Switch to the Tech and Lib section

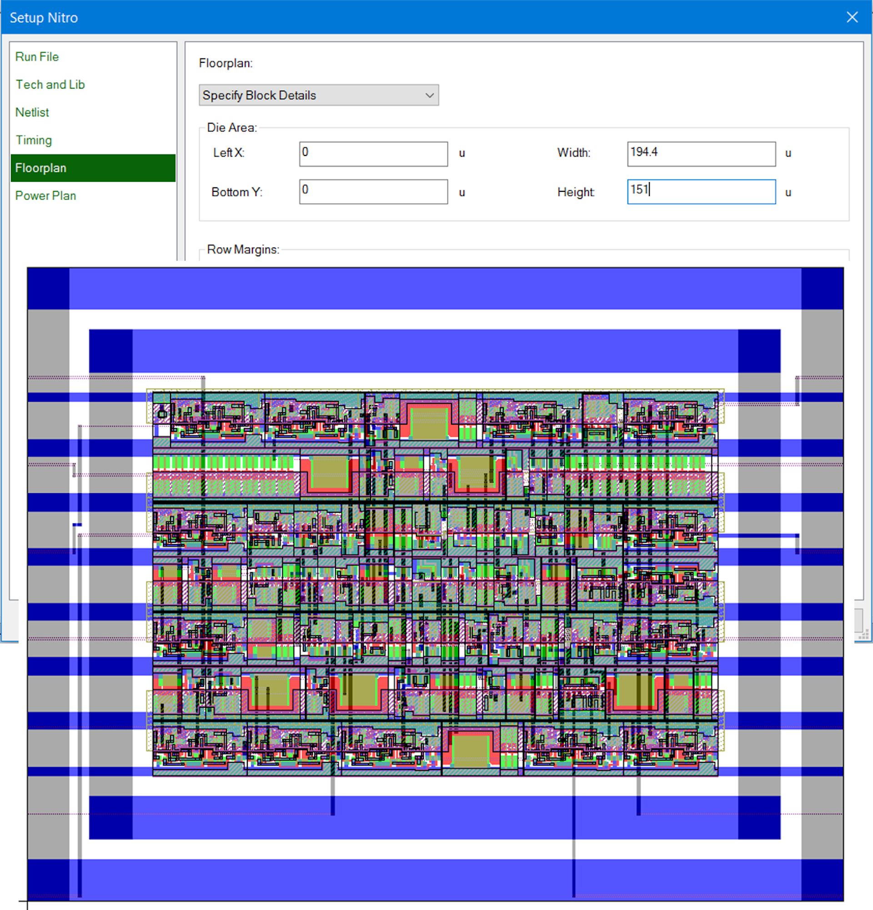pos(50,85)
